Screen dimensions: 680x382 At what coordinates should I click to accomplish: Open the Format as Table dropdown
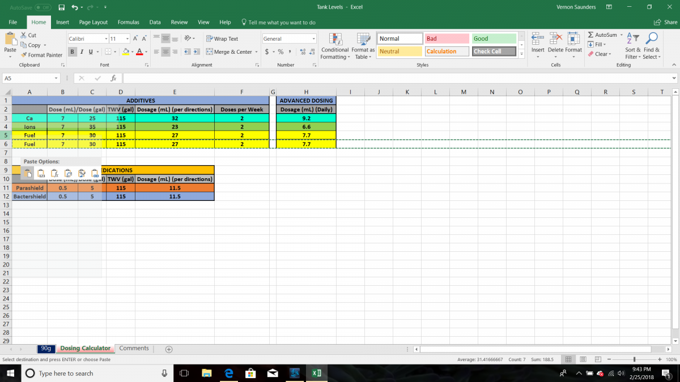click(x=363, y=46)
